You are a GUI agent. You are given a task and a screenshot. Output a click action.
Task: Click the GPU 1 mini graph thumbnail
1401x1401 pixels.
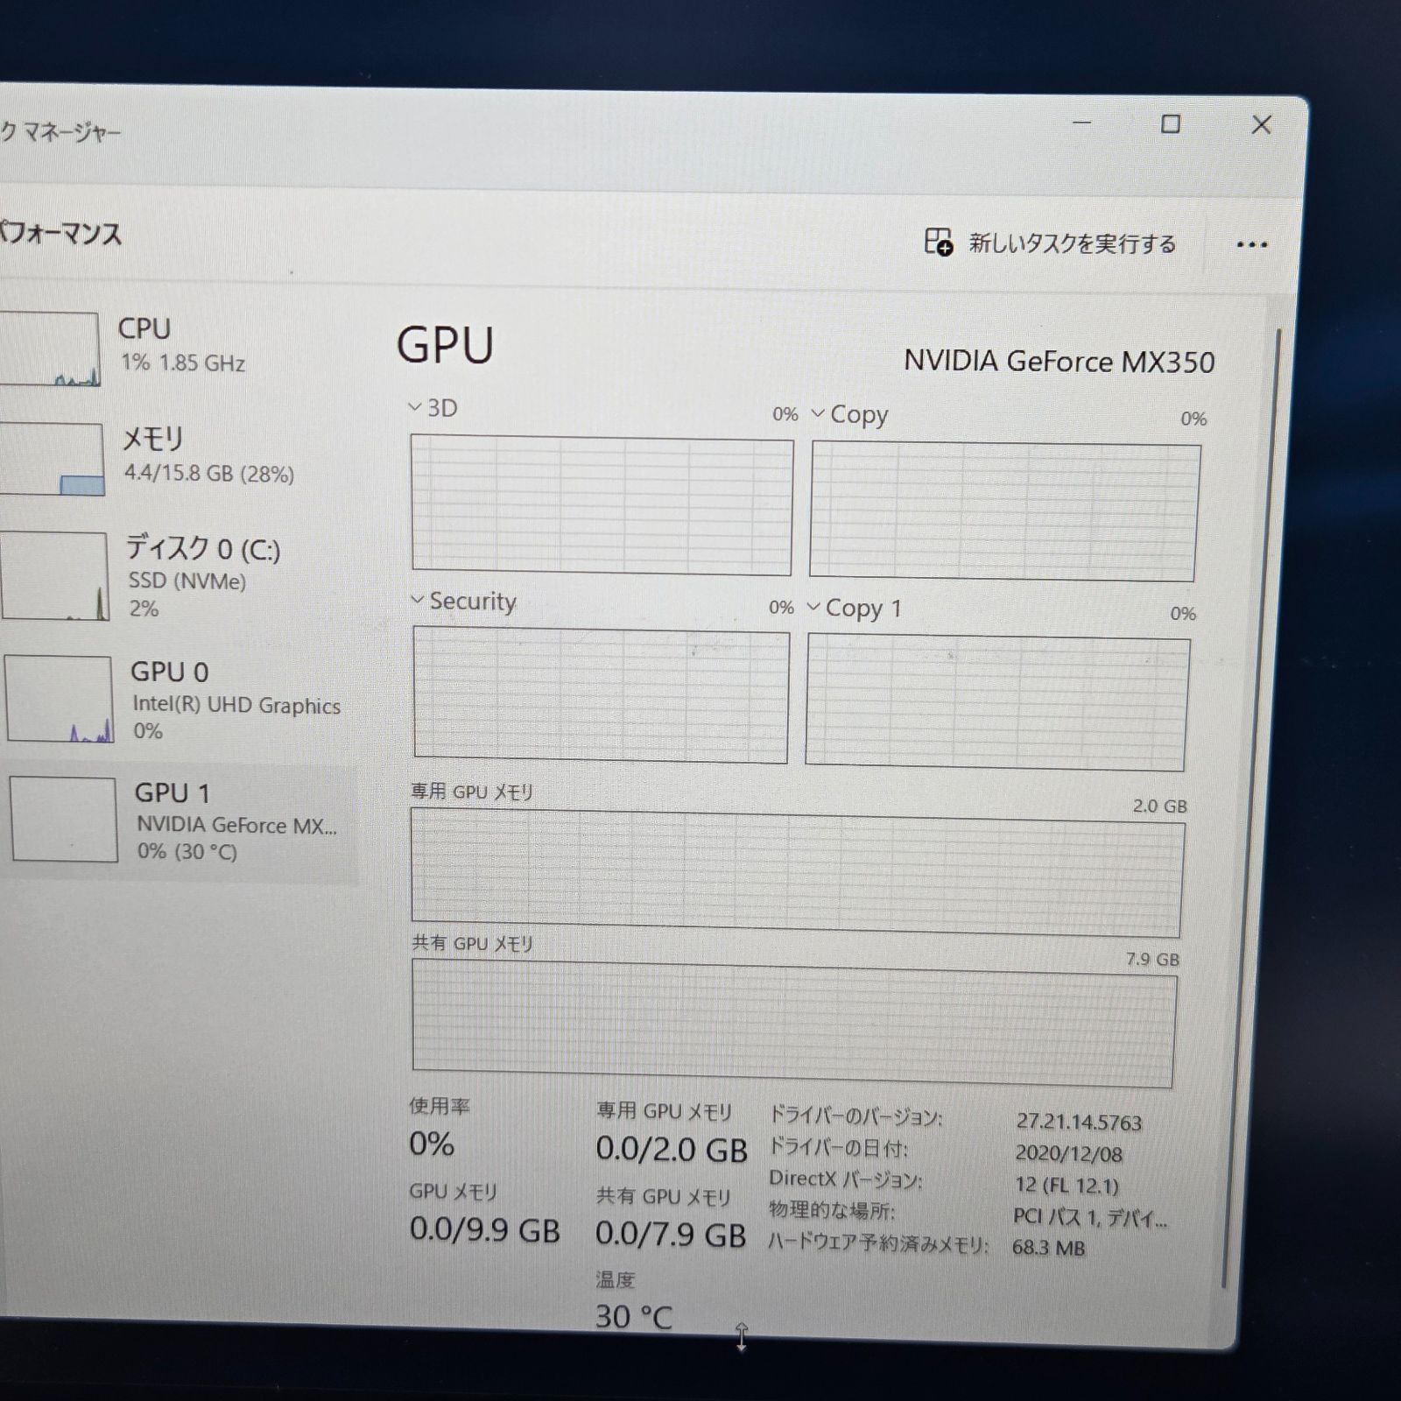click(x=64, y=820)
